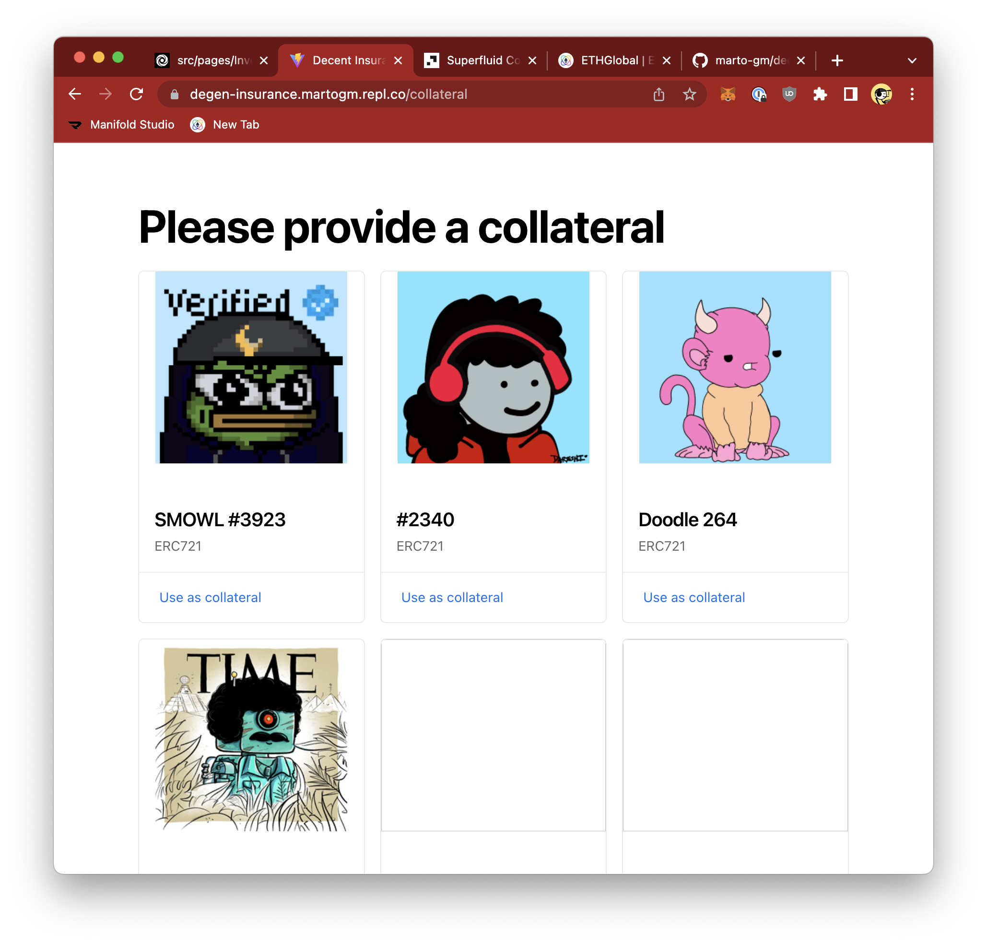
Task: Use SMOWL #3923 as collateral
Action: tap(210, 598)
